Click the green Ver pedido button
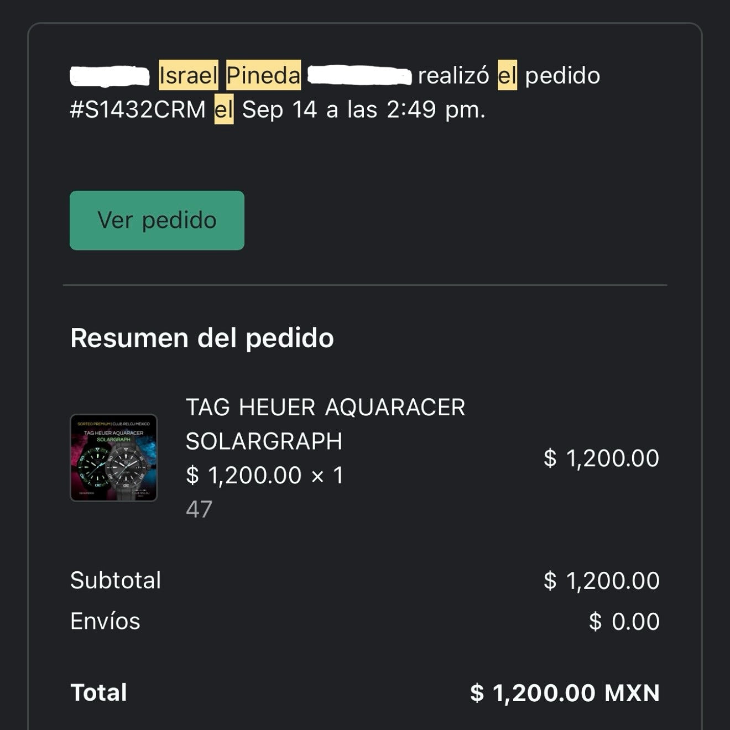 [x=157, y=220]
